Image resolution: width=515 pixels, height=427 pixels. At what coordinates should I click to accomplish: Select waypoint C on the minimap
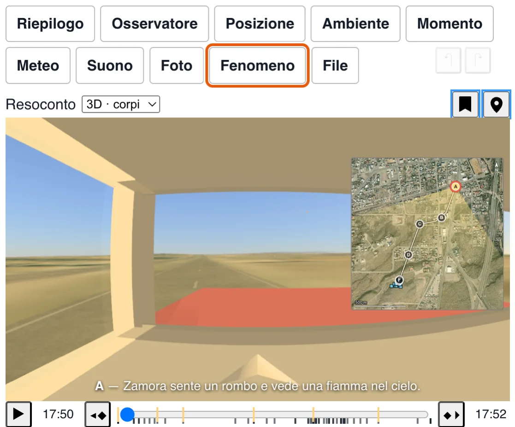420,224
